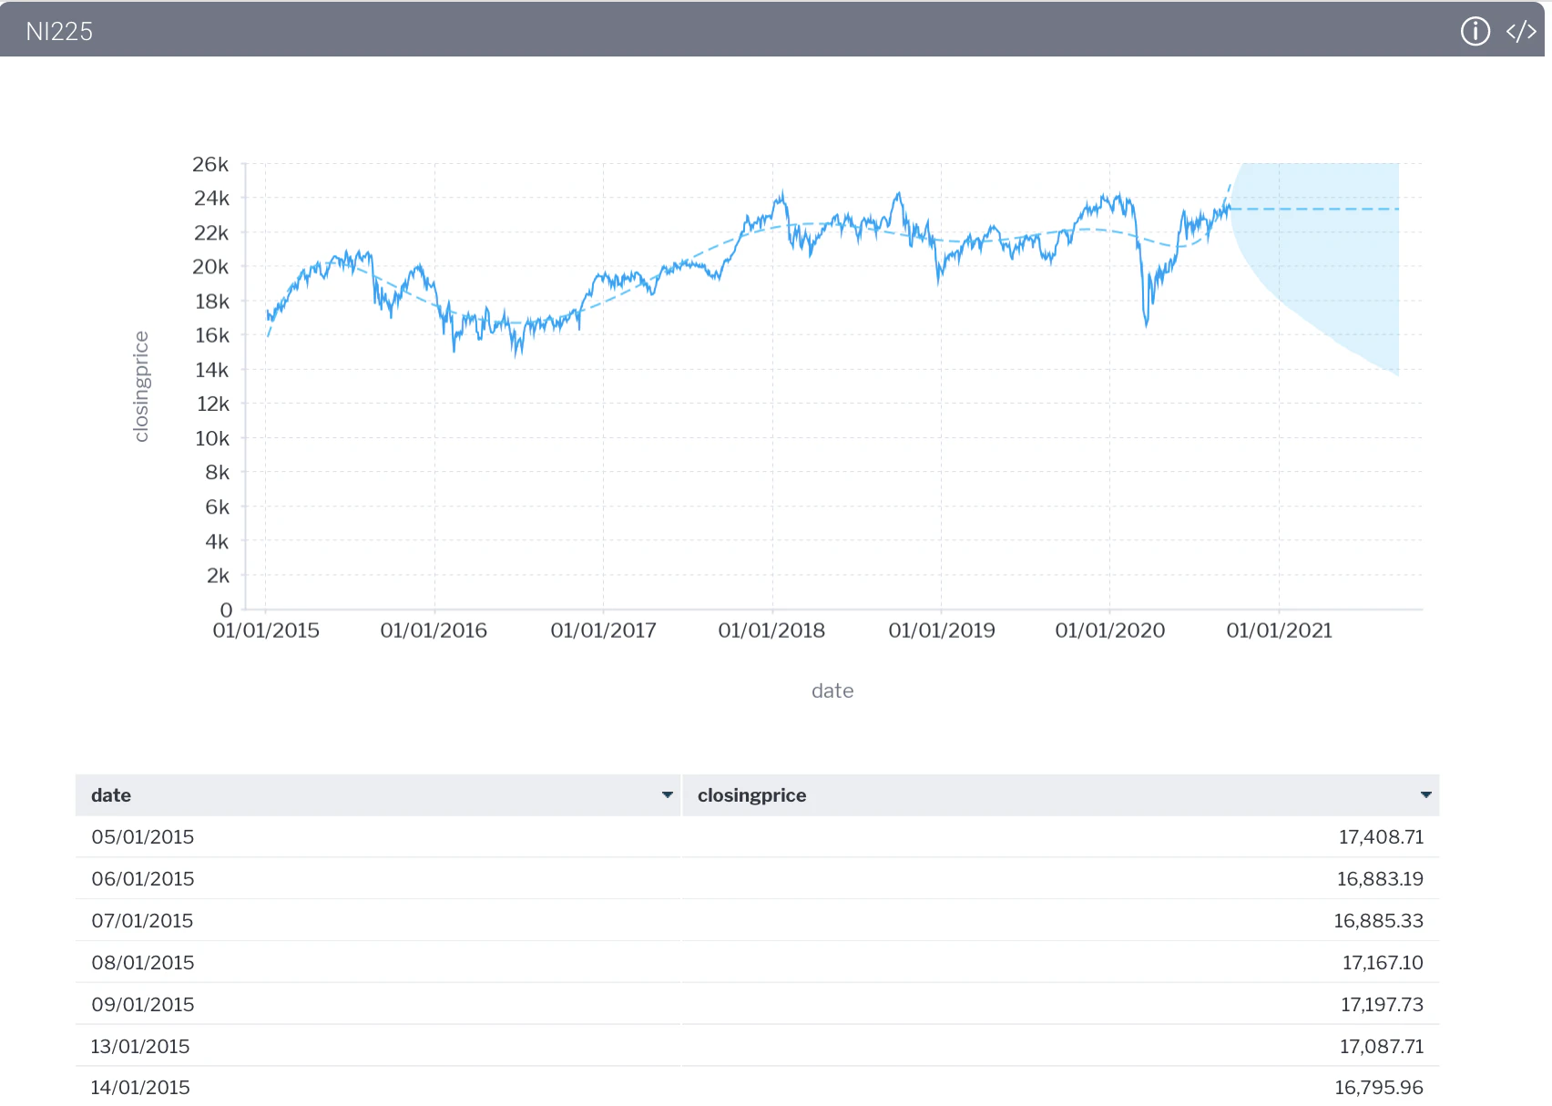The height and width of the screenshot is (1106, 1552).
Task: Click the 2k y-axis tick label
Action: click(x=218, y=576)
